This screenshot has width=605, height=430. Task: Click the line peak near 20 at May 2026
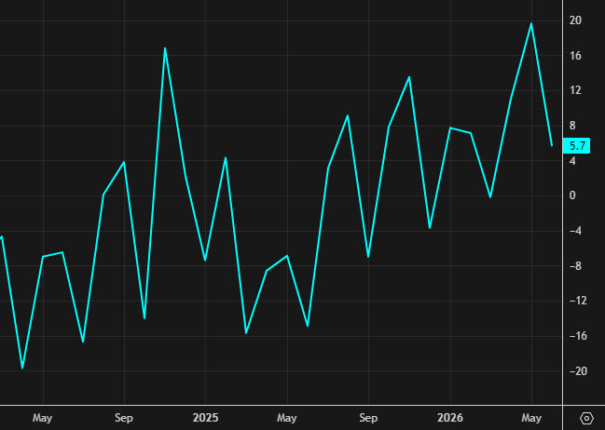pos(531,23)
